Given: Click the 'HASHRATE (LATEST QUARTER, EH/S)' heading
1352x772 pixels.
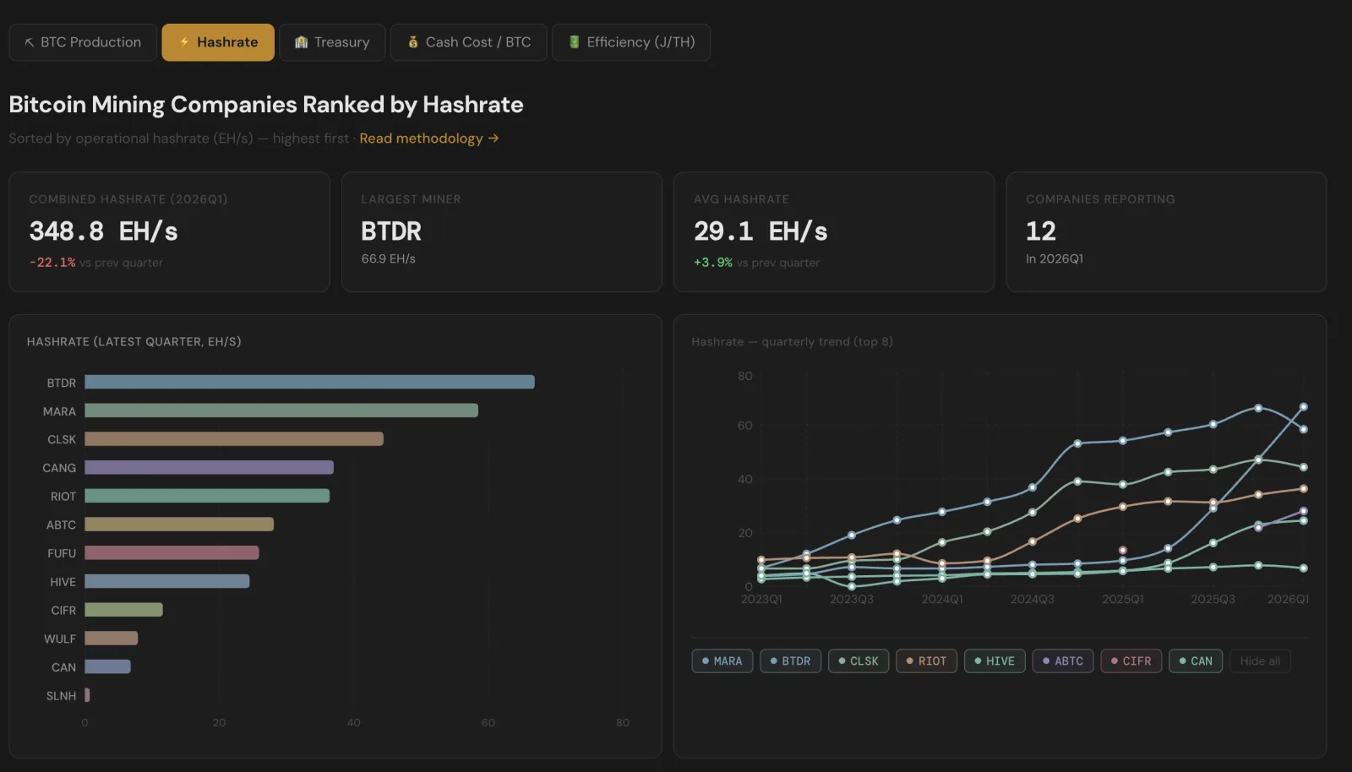Looking at the screenshot, I should (134, 342).
